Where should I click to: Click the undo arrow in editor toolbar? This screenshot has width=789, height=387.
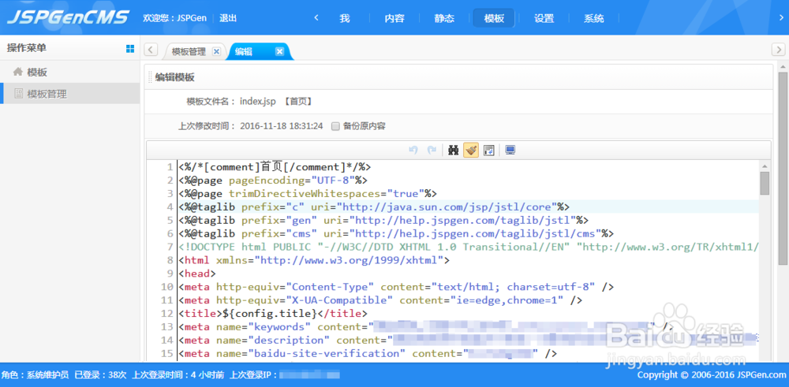(413, 150)
